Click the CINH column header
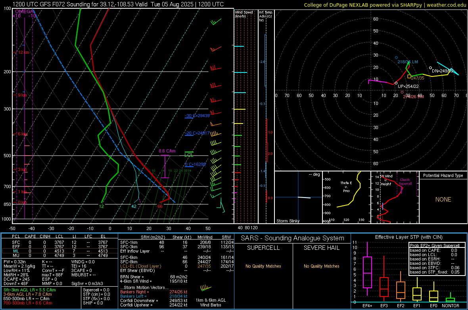Viewport: 468px width, 310px height. click(x=45, y=236)
